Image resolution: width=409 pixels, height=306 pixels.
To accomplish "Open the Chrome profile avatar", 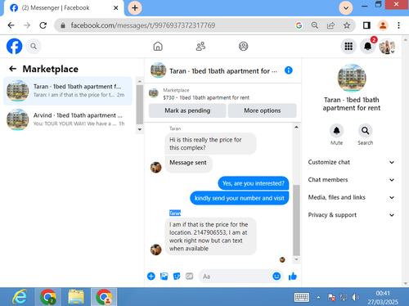I will [x=383, y=25].
